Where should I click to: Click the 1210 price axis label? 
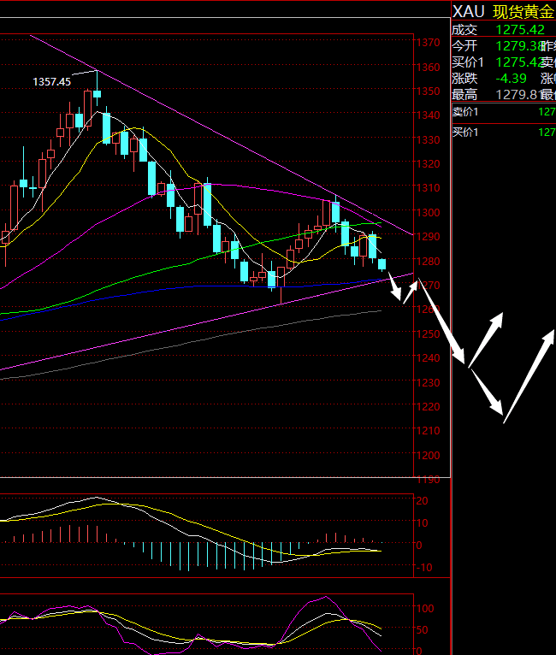pos(429,431)
